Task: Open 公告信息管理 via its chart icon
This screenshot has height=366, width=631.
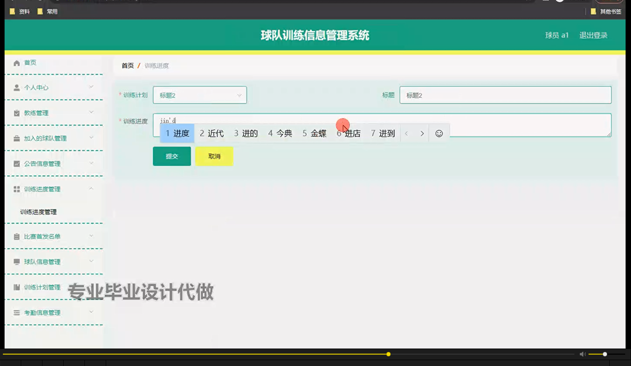Action: tap(16, 163)
